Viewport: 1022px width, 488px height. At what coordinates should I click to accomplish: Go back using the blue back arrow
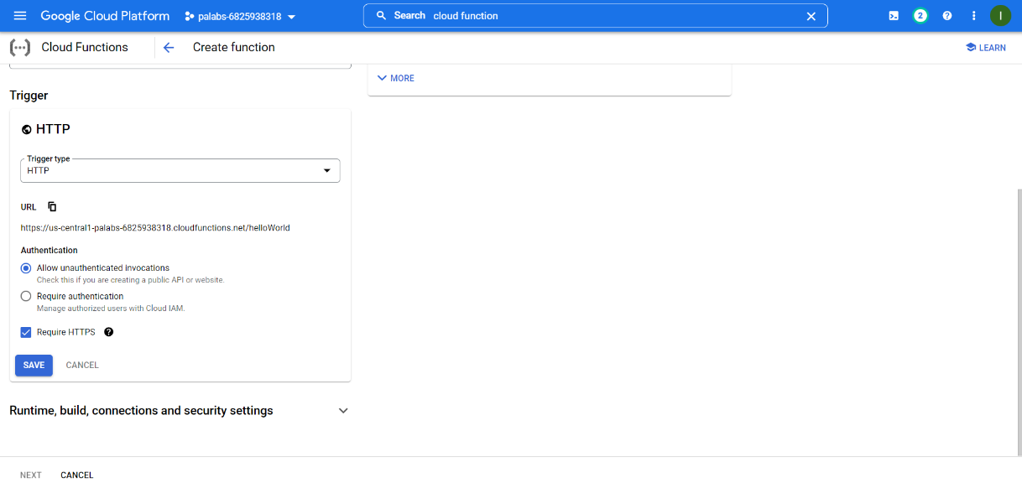coord(168,47)
